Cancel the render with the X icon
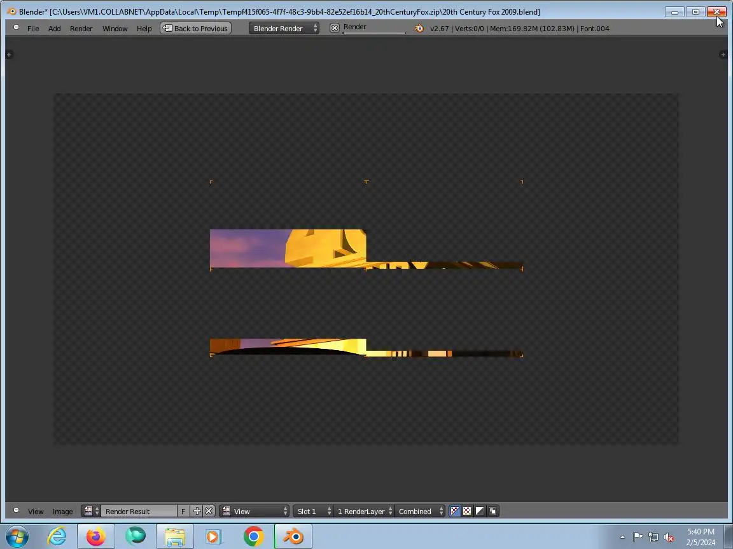This screenshot has height=549, width=733. click(x=334, y=28)
